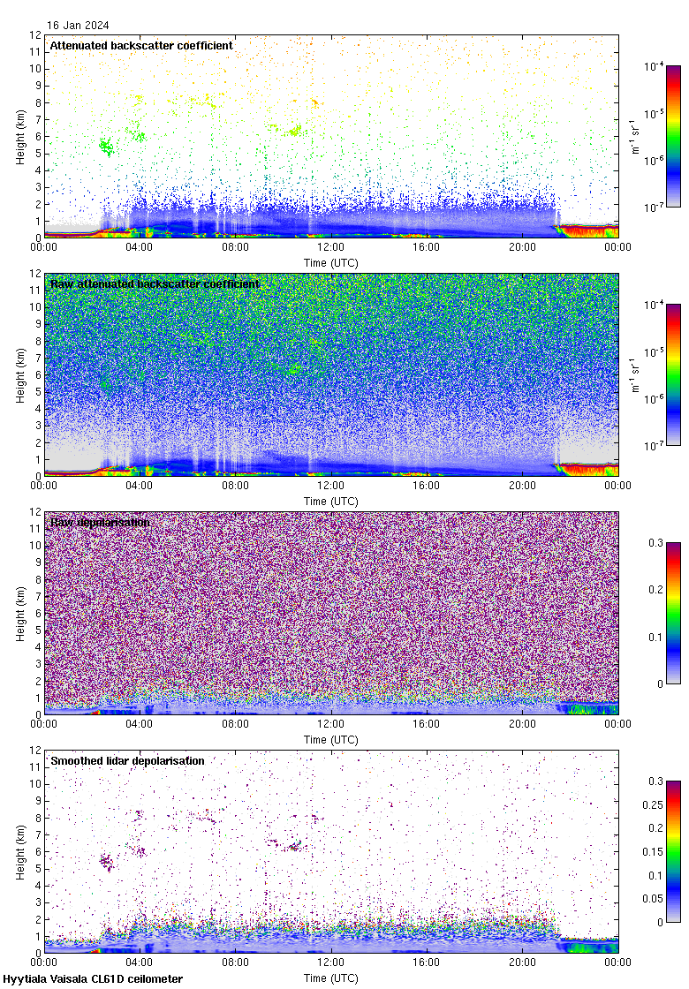
Task: Click the Raw attenuated backscatter coefficient plot data area
Action: (331, 374)
